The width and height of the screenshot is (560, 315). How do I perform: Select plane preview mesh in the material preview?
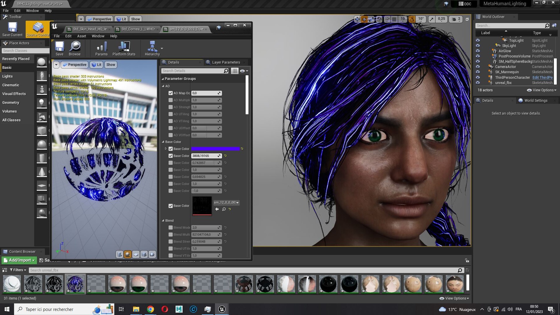tap(136, 254)
